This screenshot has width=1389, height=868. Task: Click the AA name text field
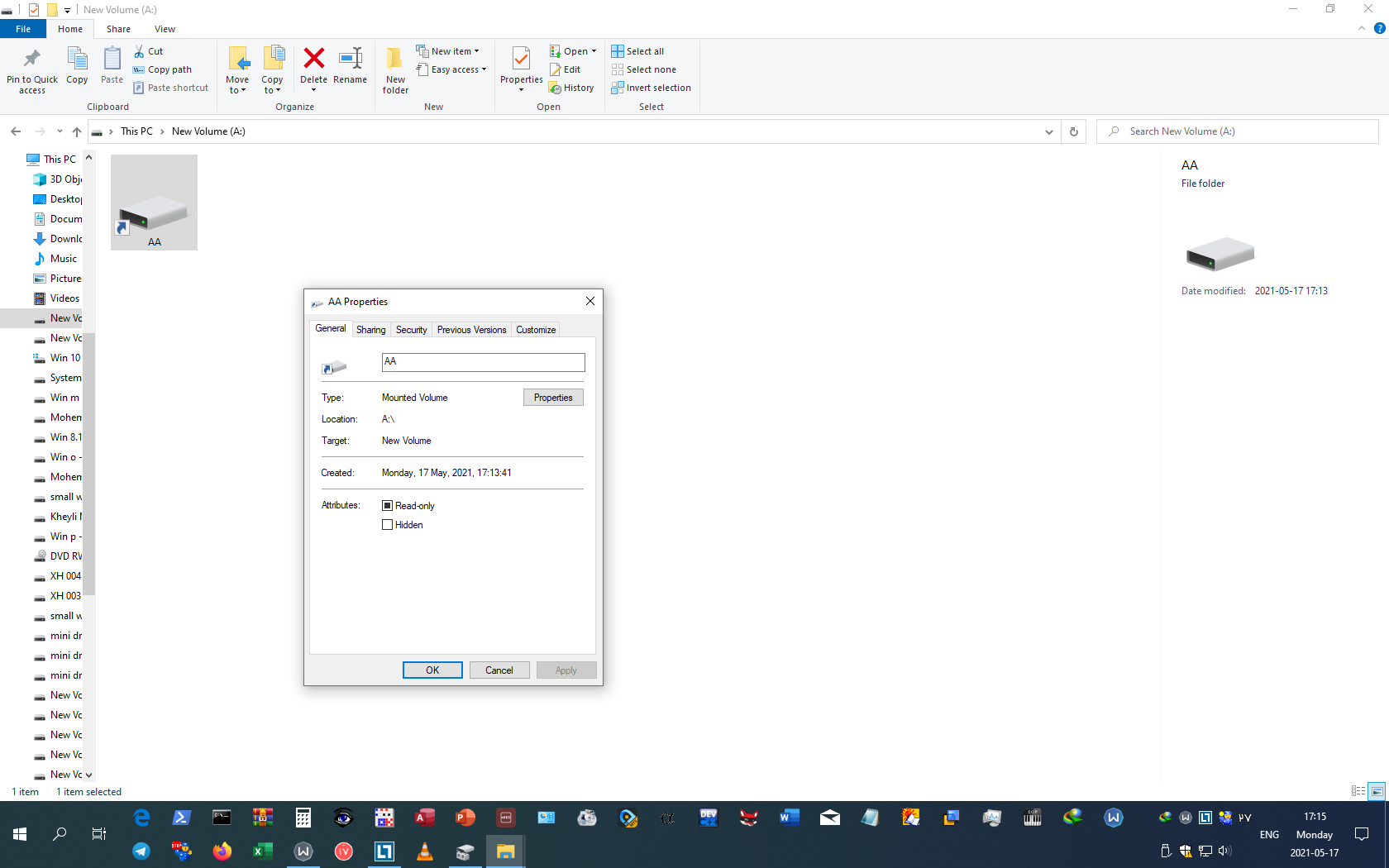pos(483,362)
